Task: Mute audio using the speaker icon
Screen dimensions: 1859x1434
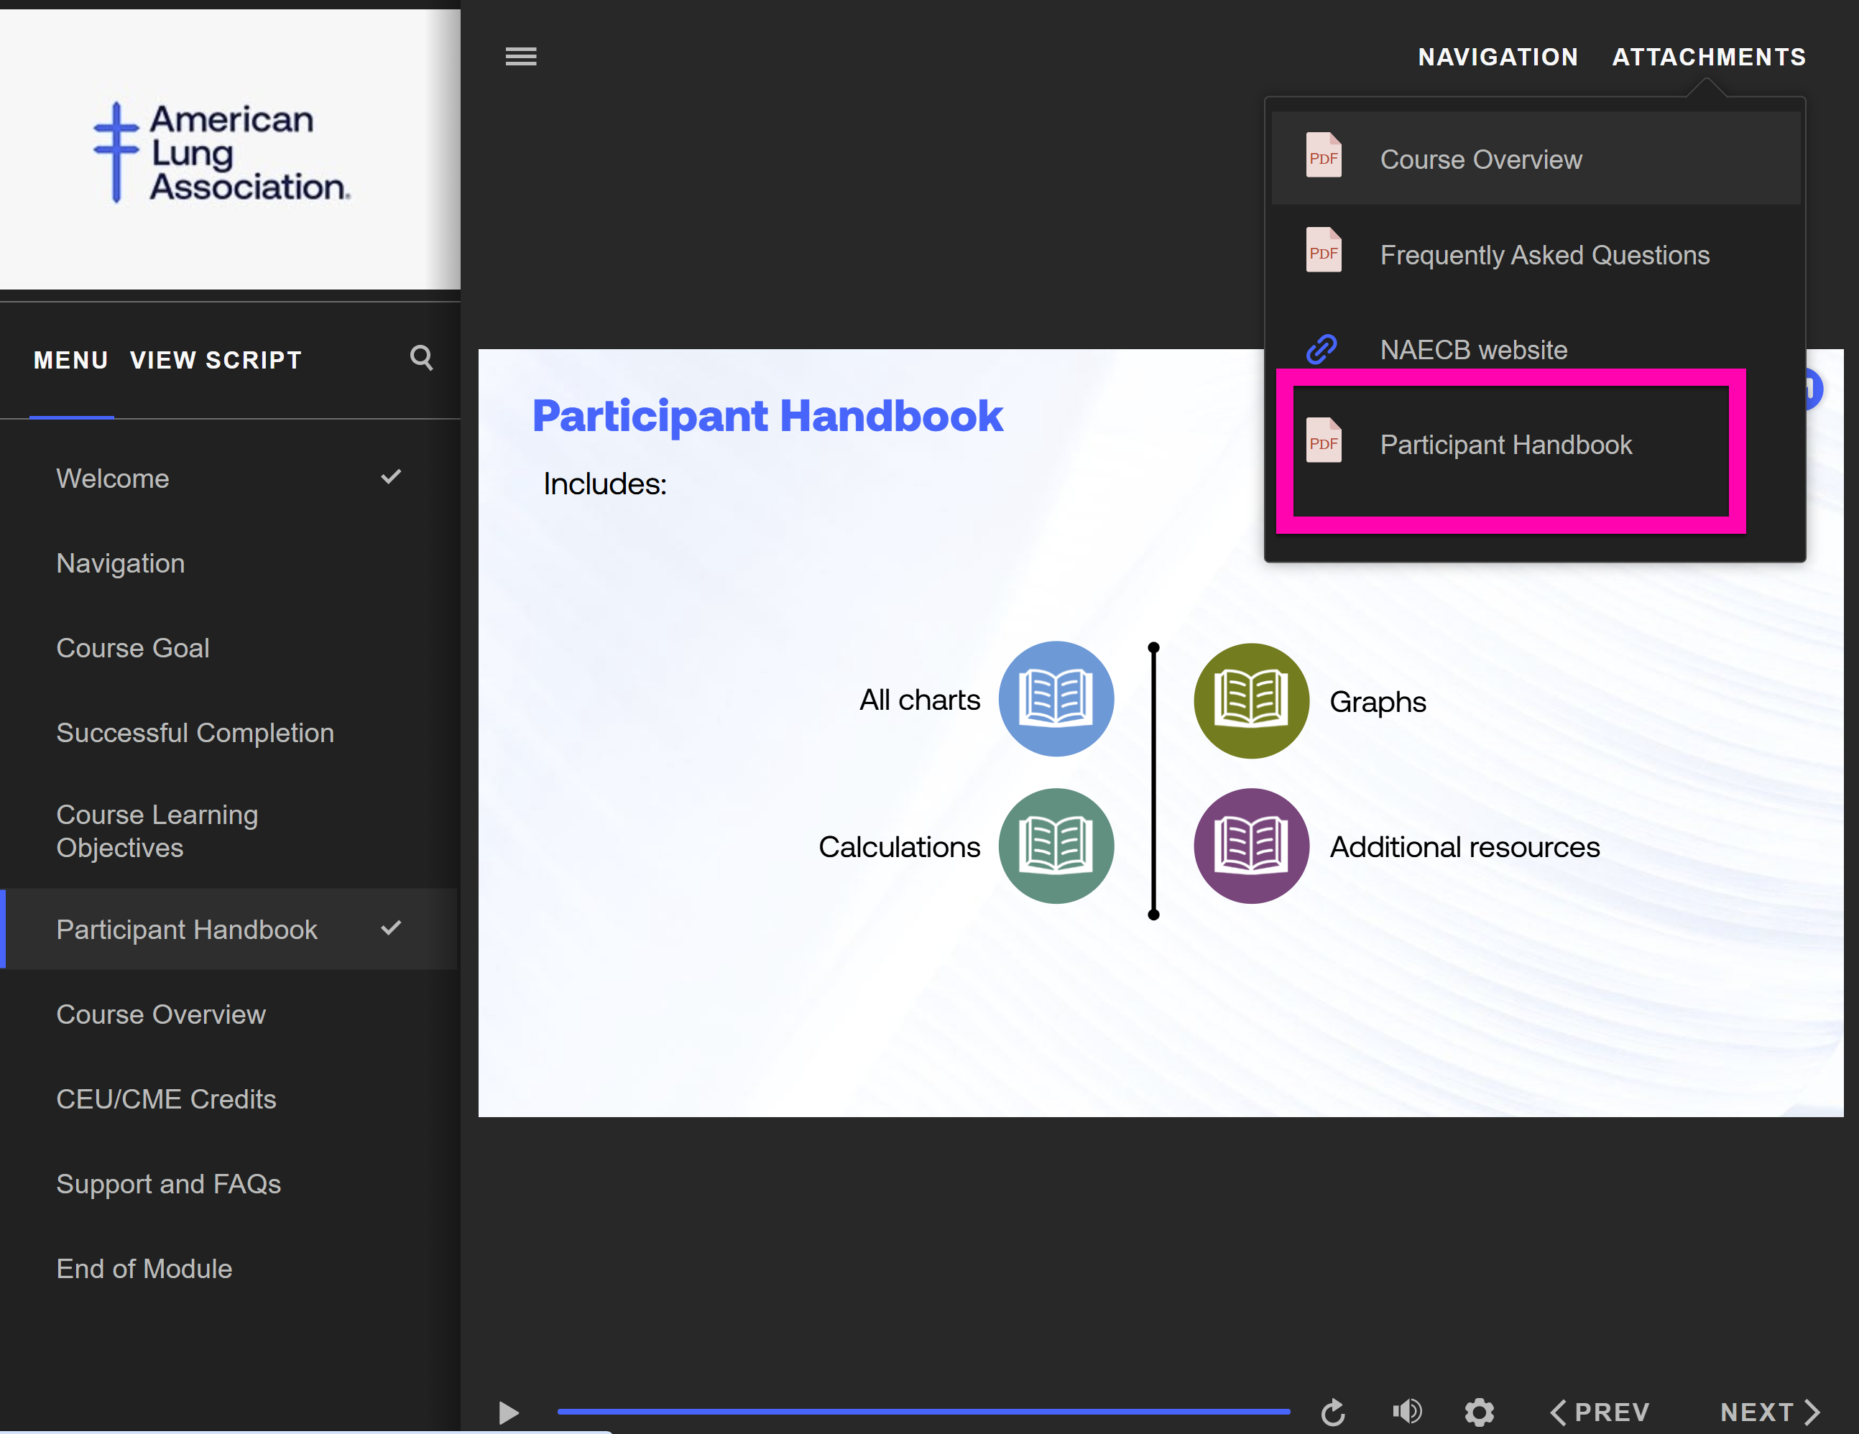Action: [x=1406, y=1411]
